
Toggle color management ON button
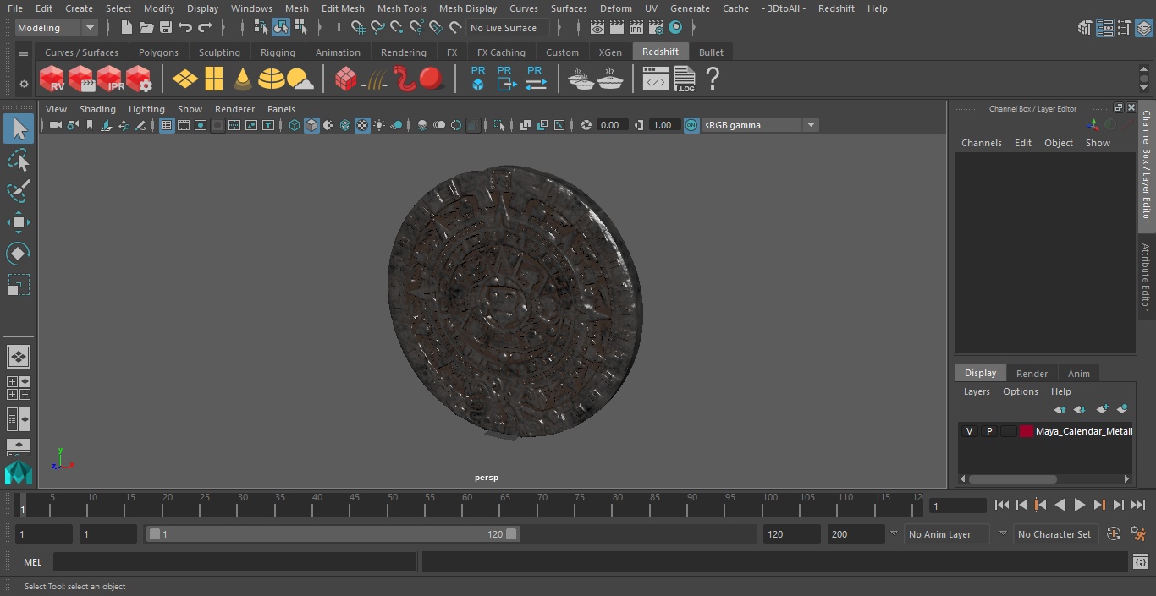pos(691,125)
